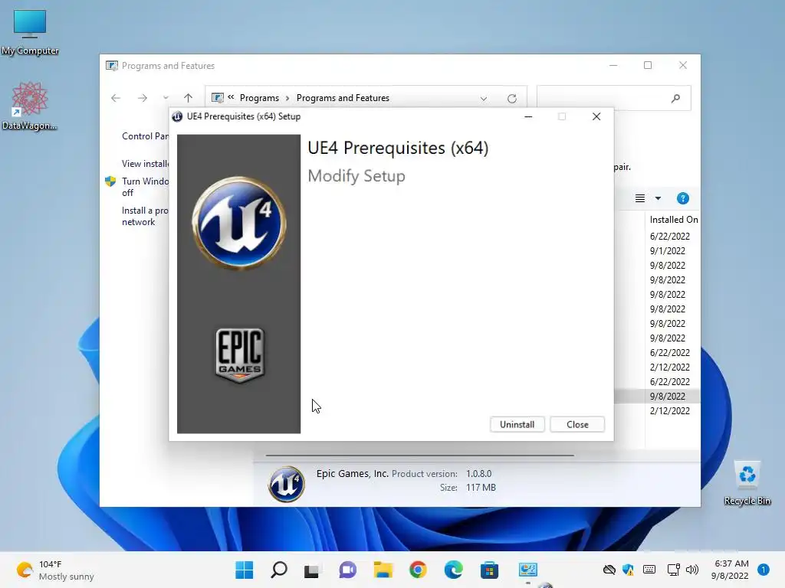Click Close button in UE4 setup dialog
The height and width of the screenshot is (588, 785).
(577, 424)
